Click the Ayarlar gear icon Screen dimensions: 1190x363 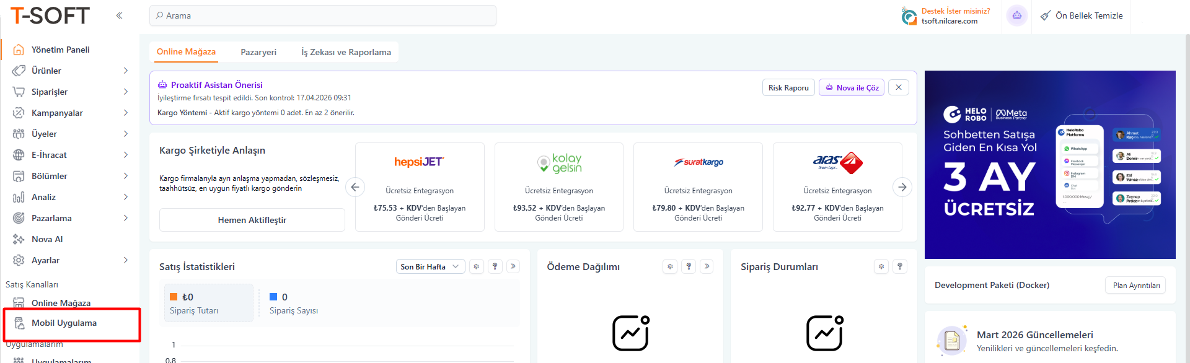19,260
